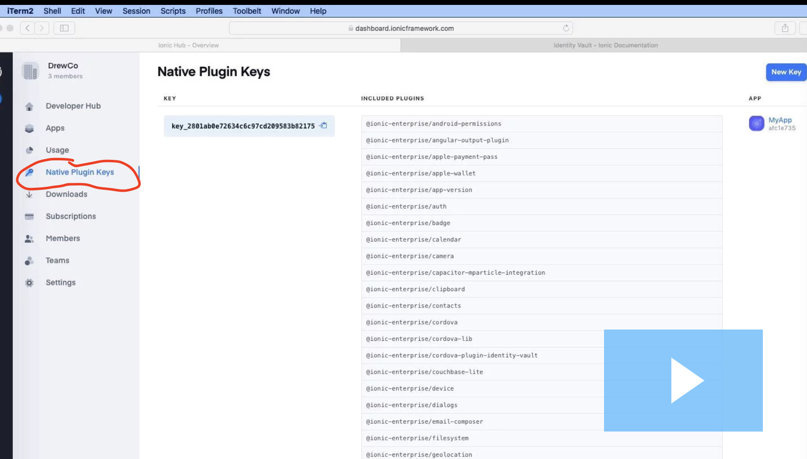This screenshot has width=807, height=459.
Task: Open the Members sidebar link
Action: coord(63,238)
